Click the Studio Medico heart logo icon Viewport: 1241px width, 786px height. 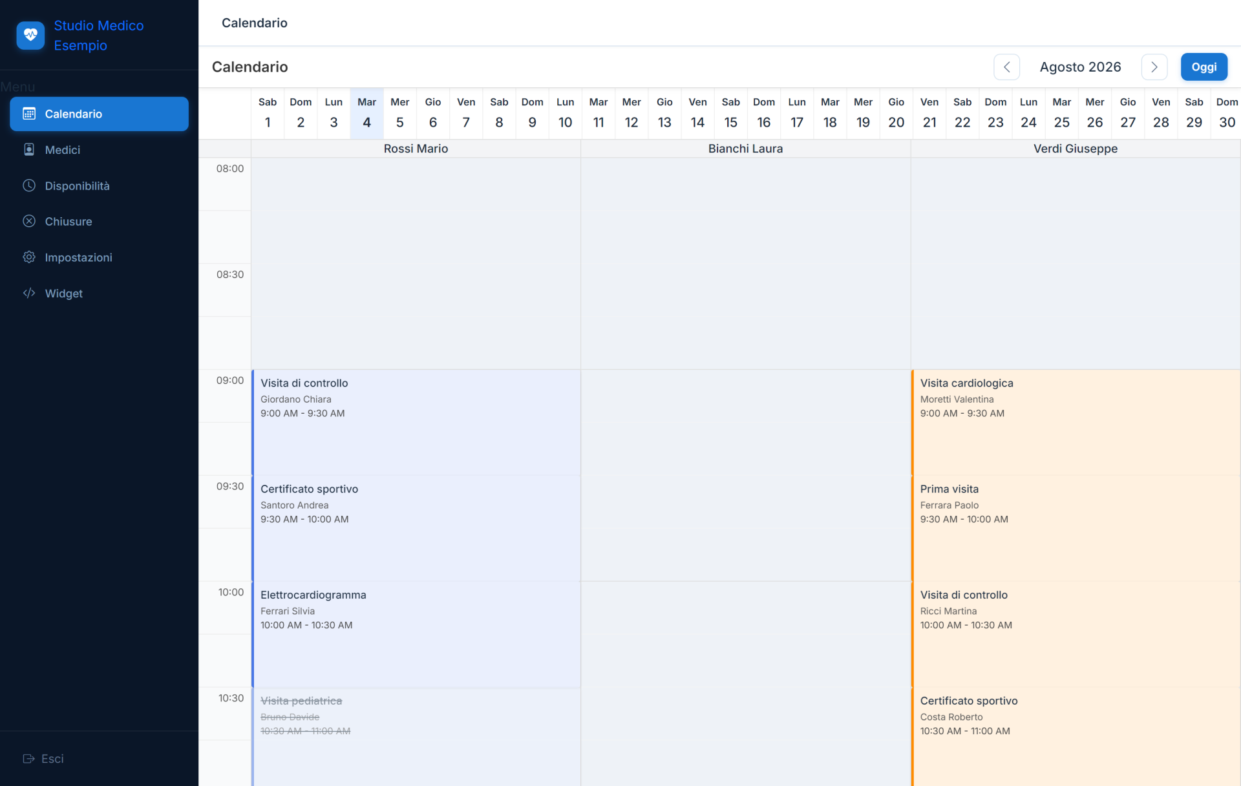[30, 36]
